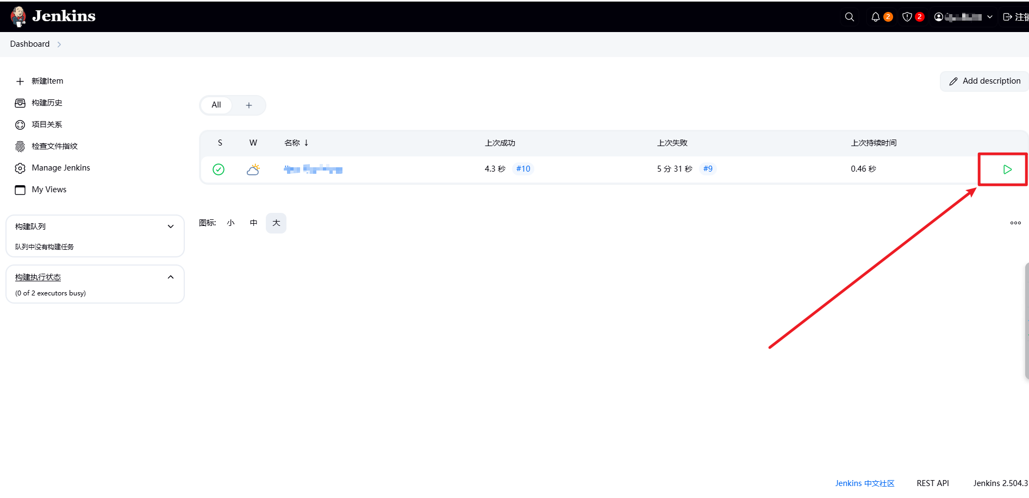Sort by the S status column
Image resolution: width=1029 pixels, height=498 pixels.
pos(220,143)
